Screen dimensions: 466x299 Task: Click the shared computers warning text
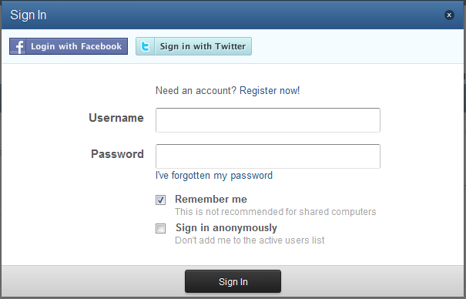275,212
